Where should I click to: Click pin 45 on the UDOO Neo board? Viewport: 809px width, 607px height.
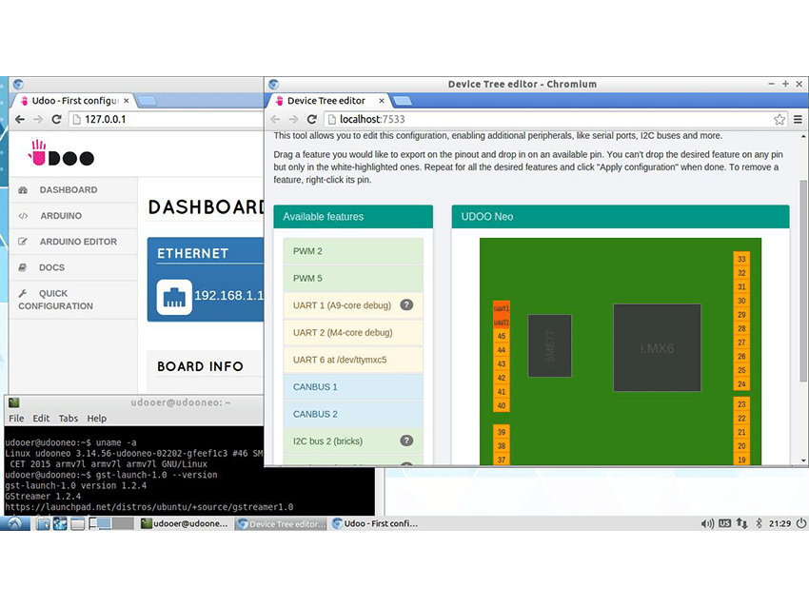[501, 336]
